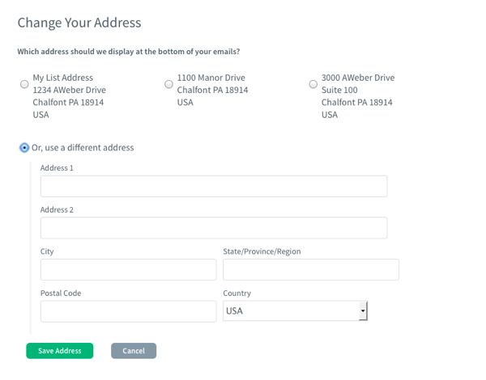
Task: Click into the Address 1 field
Action: [x=214, y=186]
